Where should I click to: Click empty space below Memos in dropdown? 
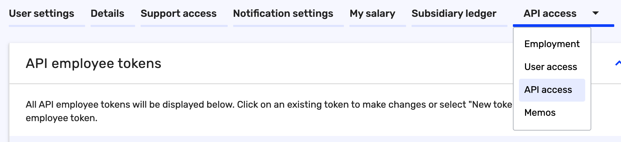[552, 124]
